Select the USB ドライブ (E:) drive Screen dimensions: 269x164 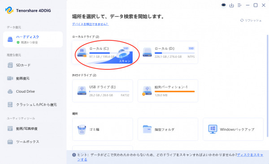click(102, 91)
